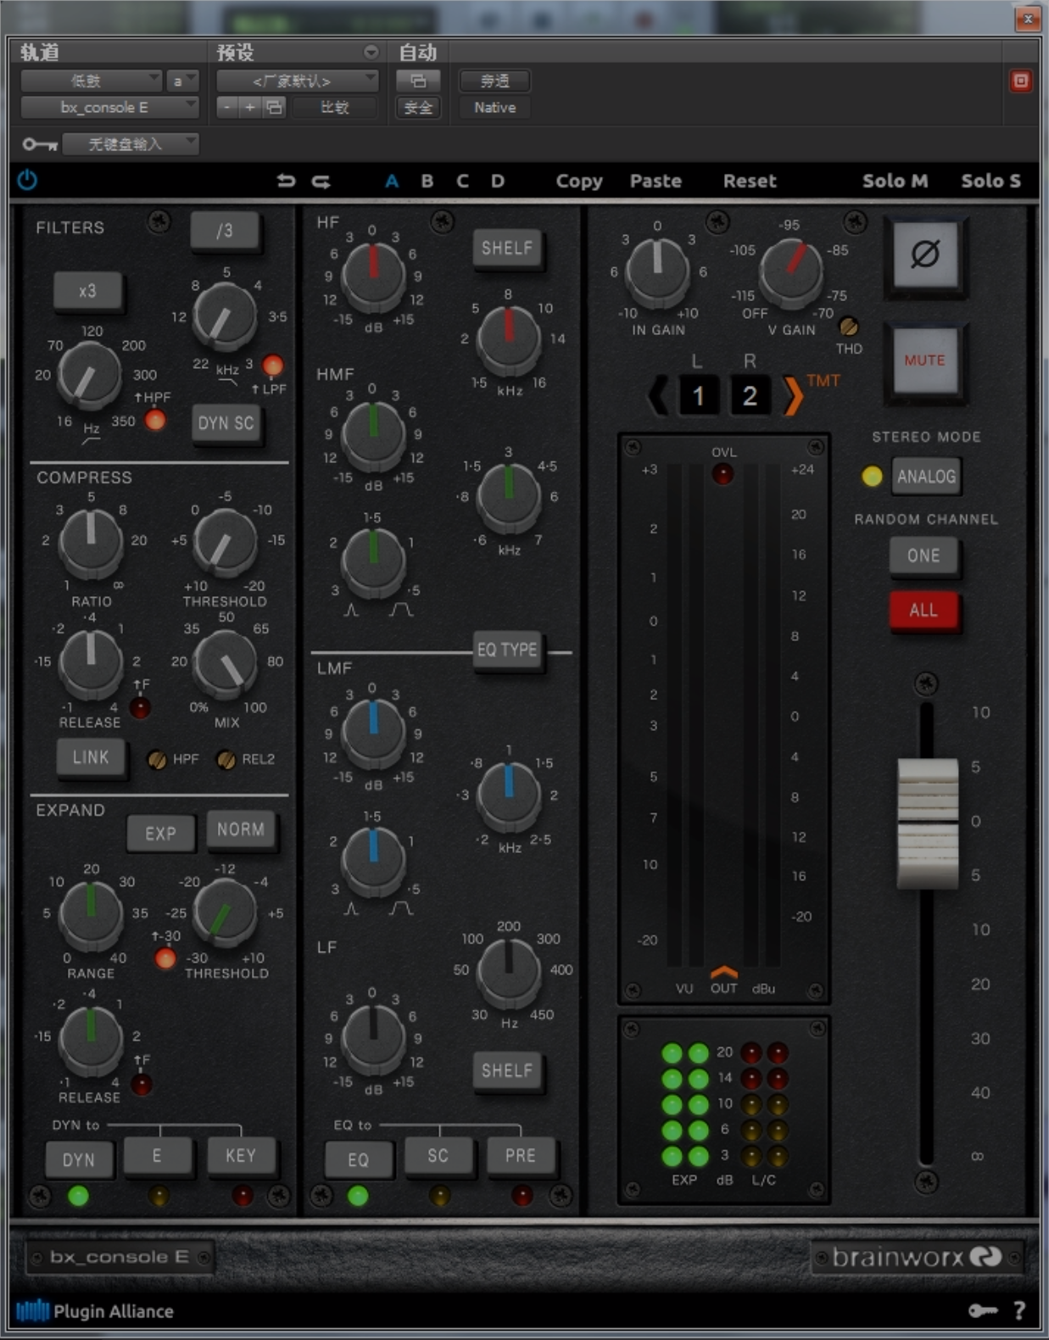Open the factory default preset dropdown
Screen dimensions: 1049x1340
point(297,81)
